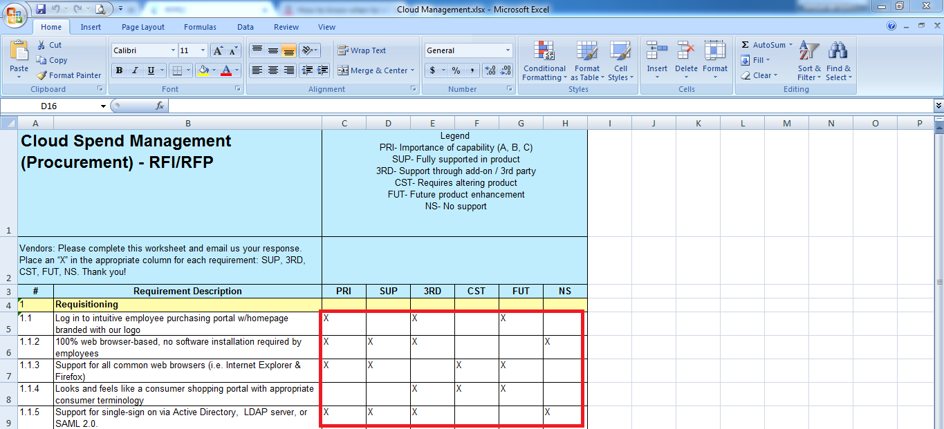Align text right
944x429 pixels.
point(289,70)
